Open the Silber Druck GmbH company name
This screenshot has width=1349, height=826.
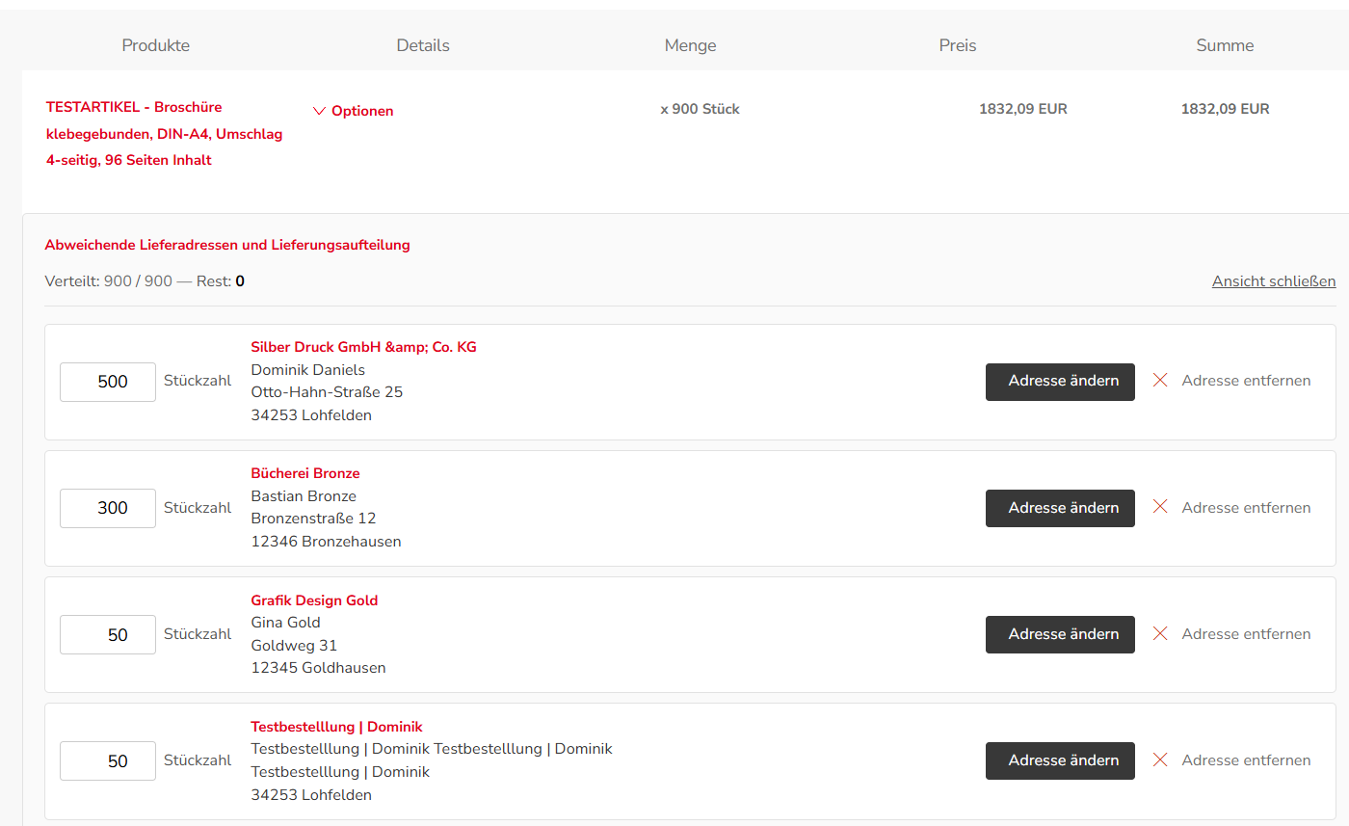click(363, 347)
